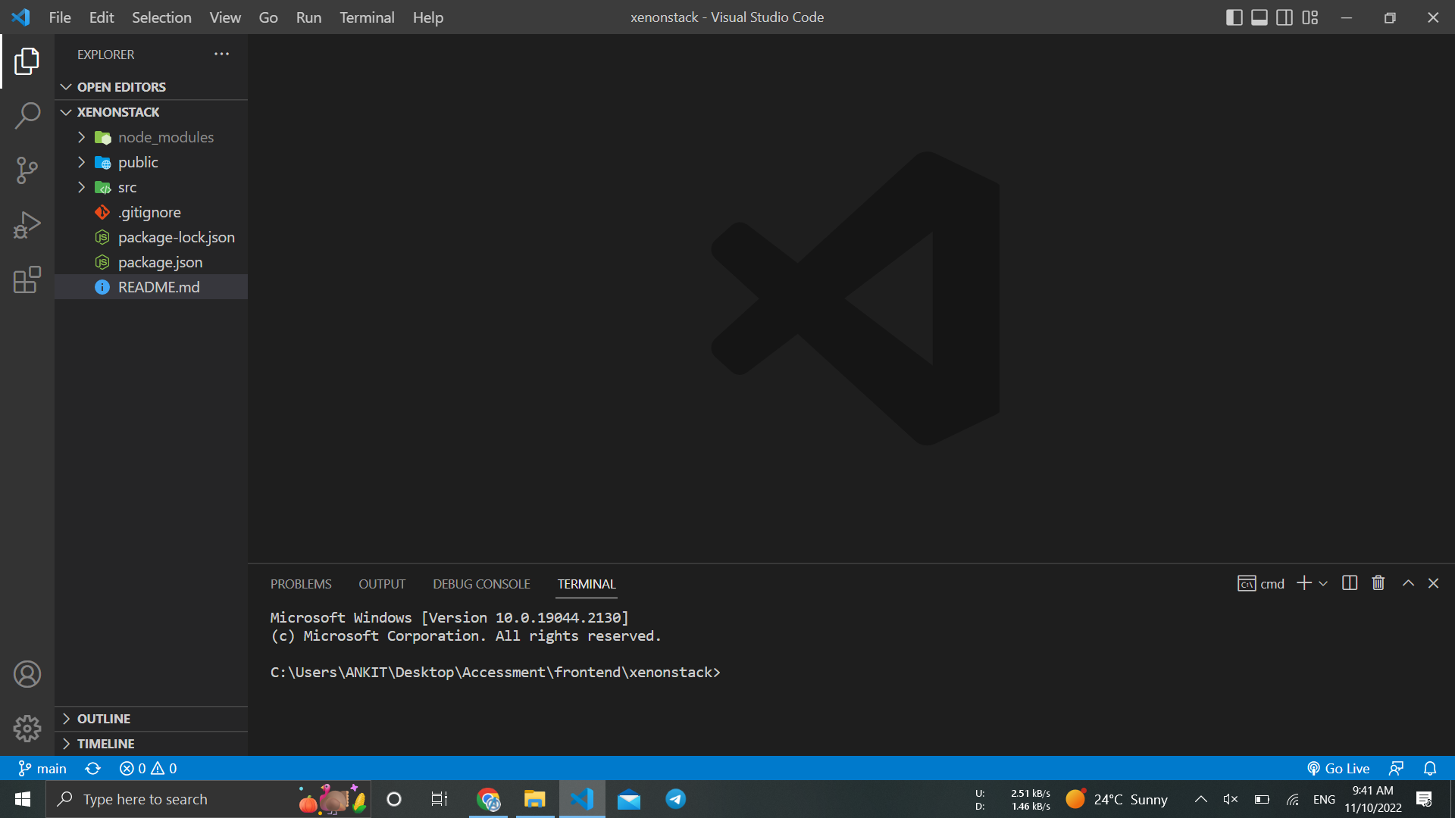
Task: Open the Run and Debug view
Action: click(27, 225)
